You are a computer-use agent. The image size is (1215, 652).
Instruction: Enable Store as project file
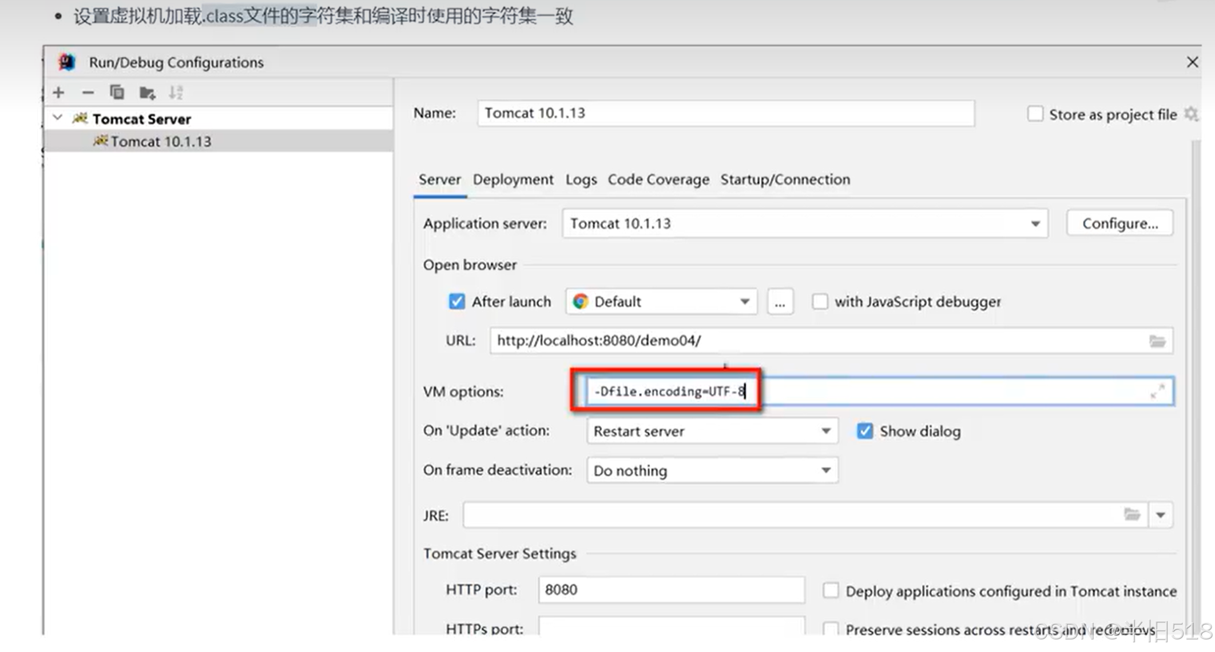(1035, 114)
